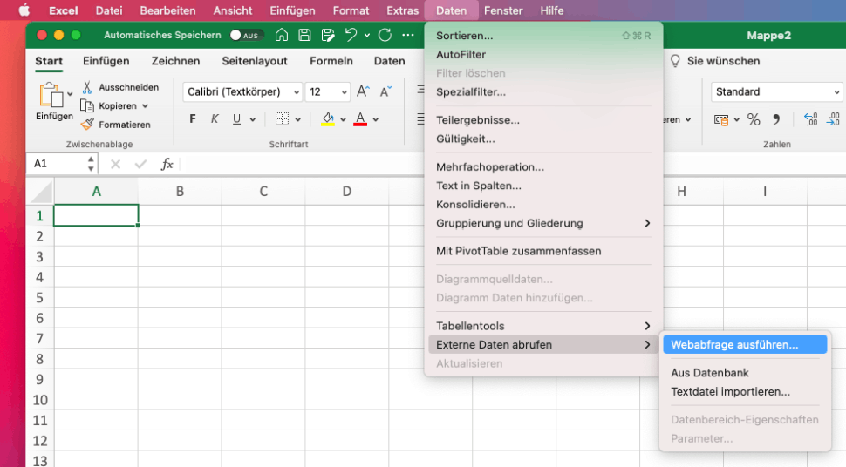The image size is (846, 467).
Task: Click the borders icon
Action: [282, 119]
